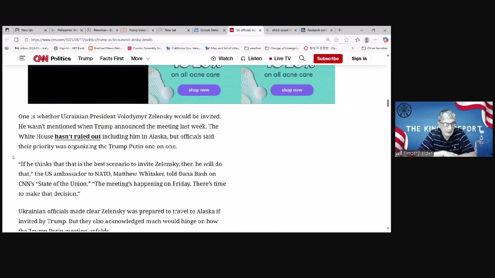Go back with the browser back arrow
495x278 pixels.
[x=7, y=40]
